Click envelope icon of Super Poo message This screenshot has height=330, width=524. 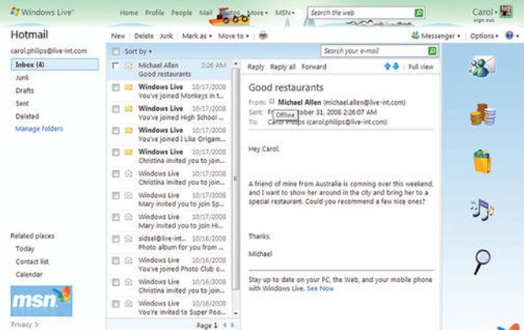coord(129,304)
